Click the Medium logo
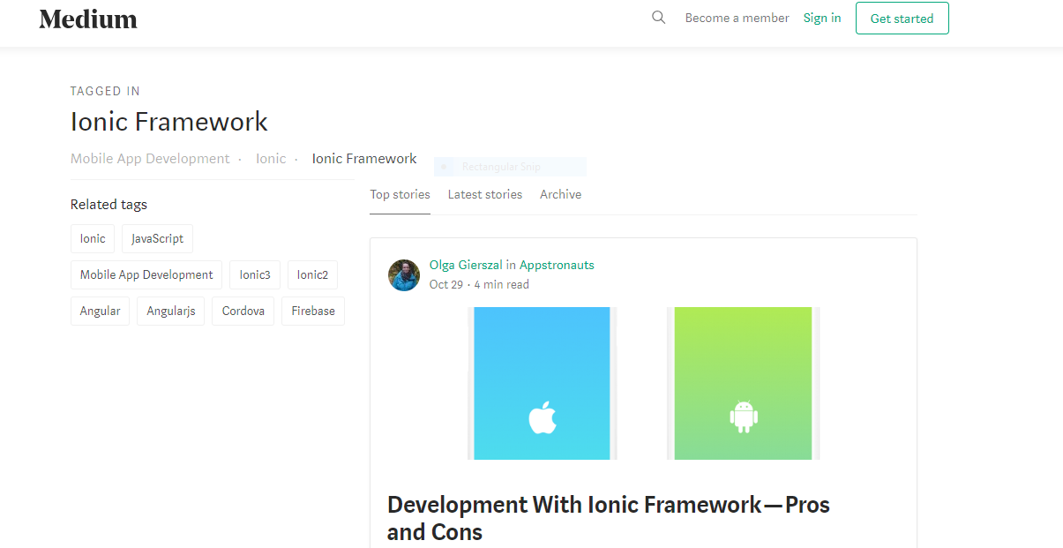Viewport: 1063px width, 548px height. click(88, 19)
